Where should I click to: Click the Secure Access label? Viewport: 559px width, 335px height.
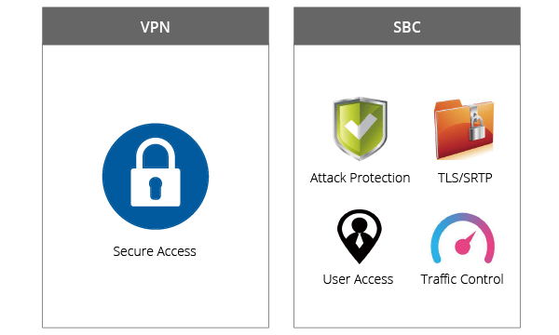tap(155, 251)
